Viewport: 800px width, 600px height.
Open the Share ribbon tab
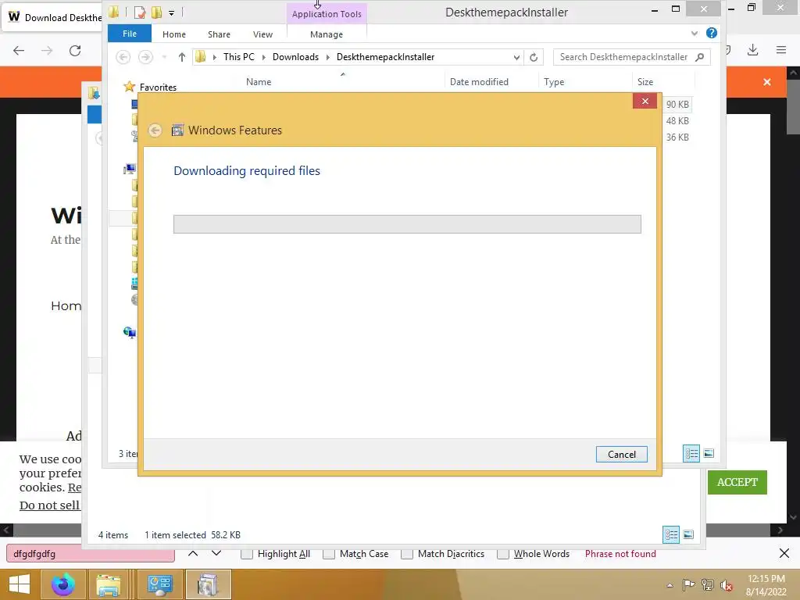point(219,34)
